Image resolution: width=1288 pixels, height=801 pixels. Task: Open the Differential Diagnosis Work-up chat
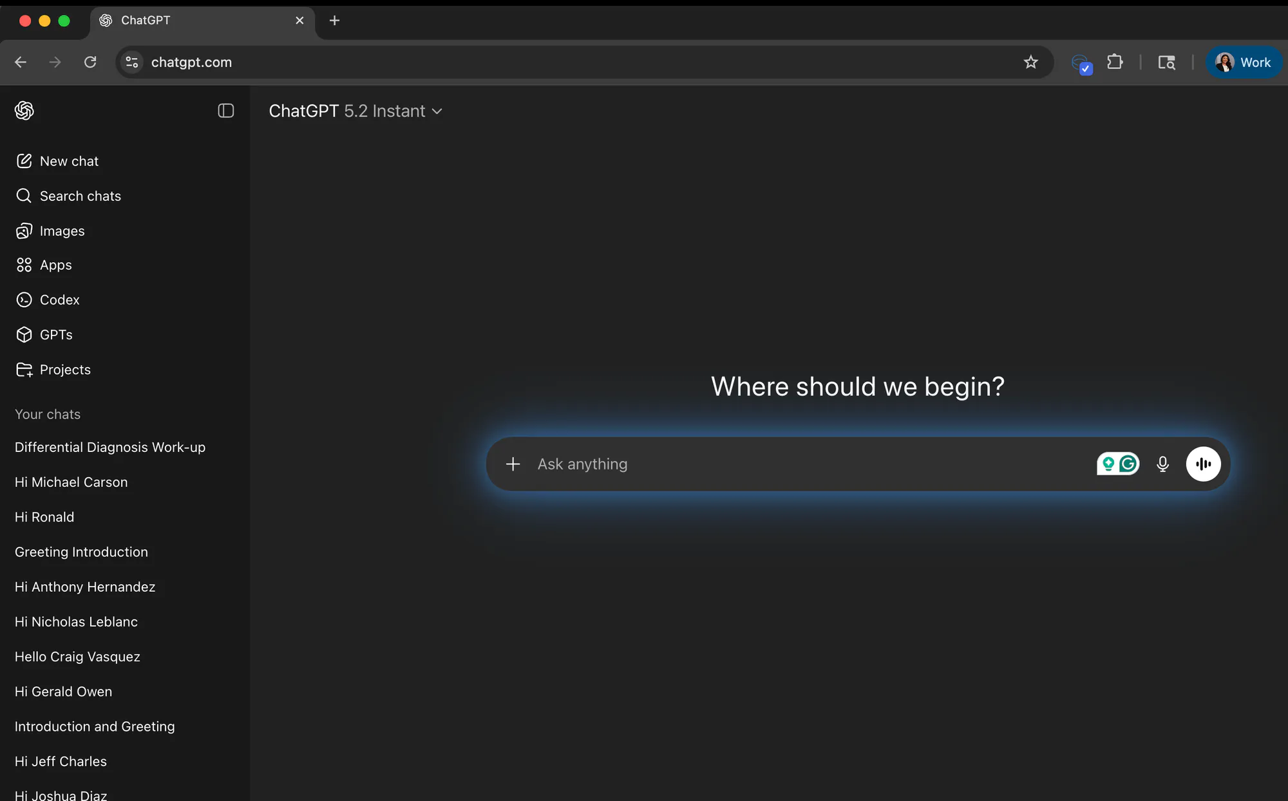[x=110, y=447]
